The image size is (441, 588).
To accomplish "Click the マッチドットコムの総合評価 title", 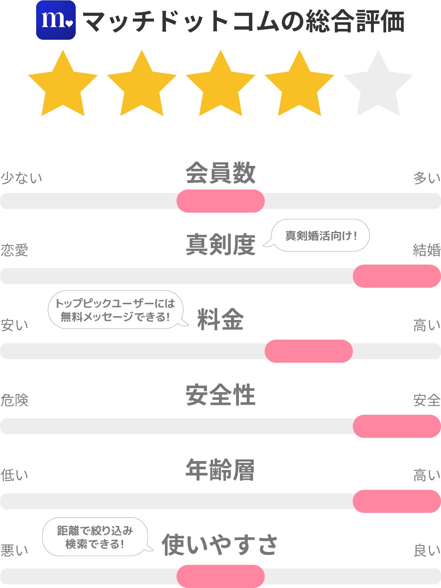I will click(243, 21).
